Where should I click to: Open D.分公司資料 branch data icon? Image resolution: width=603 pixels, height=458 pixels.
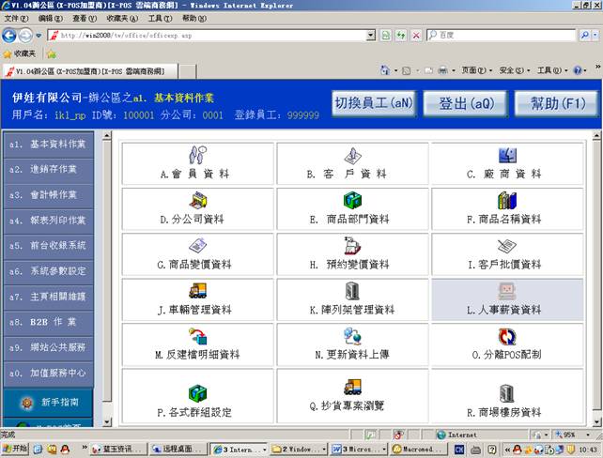pos(197,201)
